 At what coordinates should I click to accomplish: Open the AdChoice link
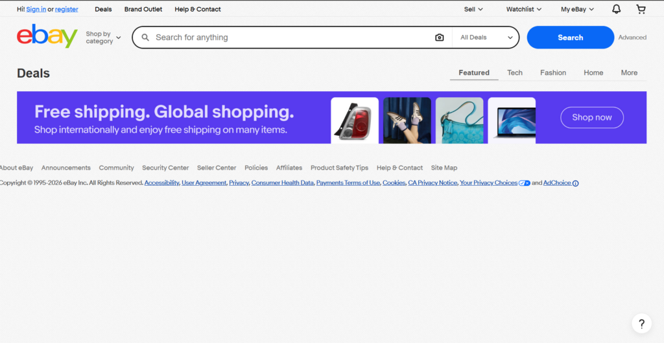coord(557,183)
